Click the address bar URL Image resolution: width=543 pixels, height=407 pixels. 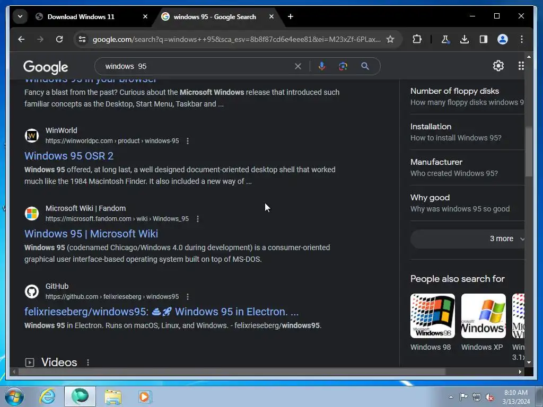(237, 39)
